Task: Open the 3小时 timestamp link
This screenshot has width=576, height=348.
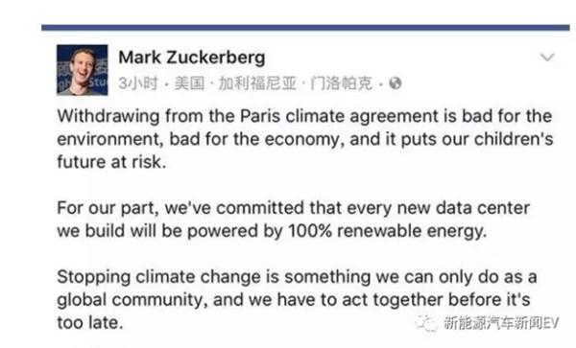Action: click(x=137, y=83)
